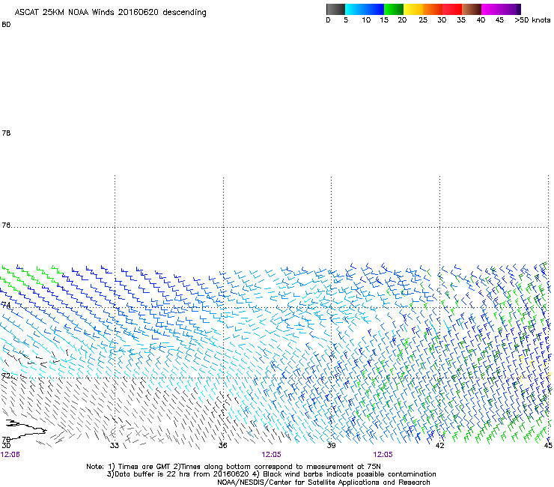Click the latitude 72 axis label
The image size is (554, 487).
(x=6, y=375)
